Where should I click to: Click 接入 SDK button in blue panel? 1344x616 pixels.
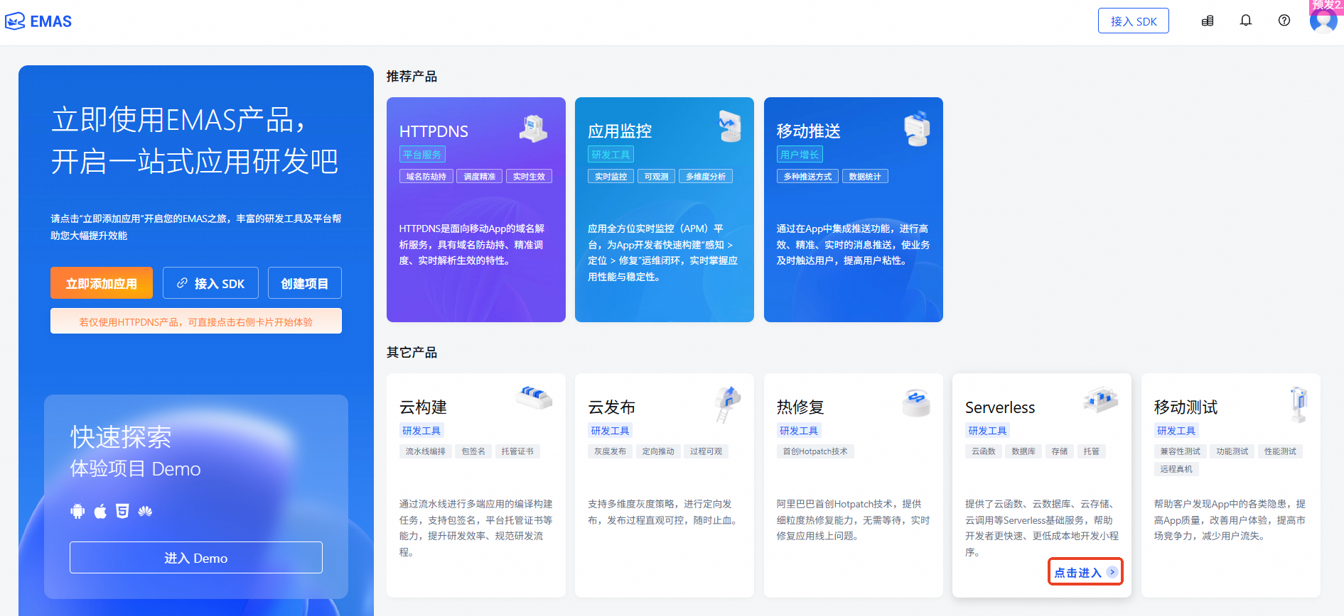[x=210, y=283]
